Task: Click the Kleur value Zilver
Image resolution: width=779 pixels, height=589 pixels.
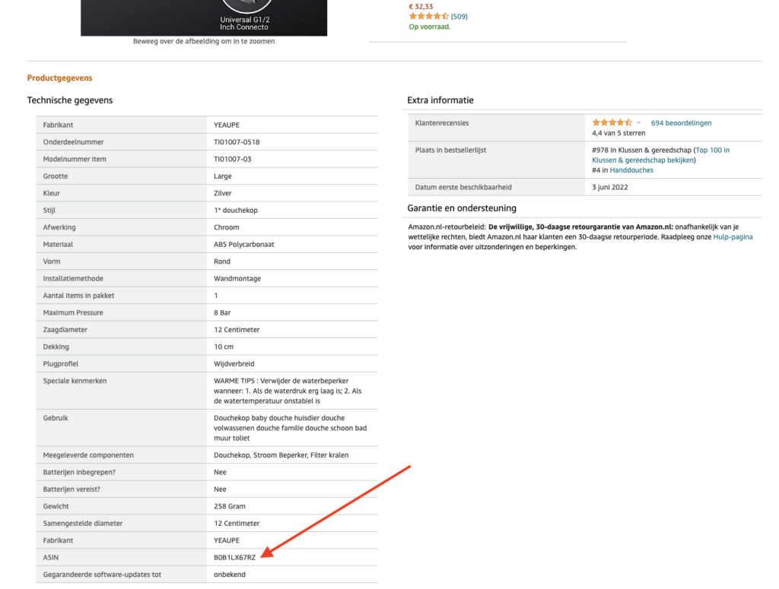Action: pos(223,194)
